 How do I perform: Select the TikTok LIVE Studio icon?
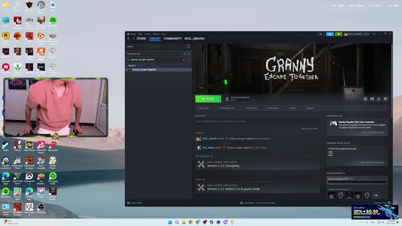coord(41,147)
